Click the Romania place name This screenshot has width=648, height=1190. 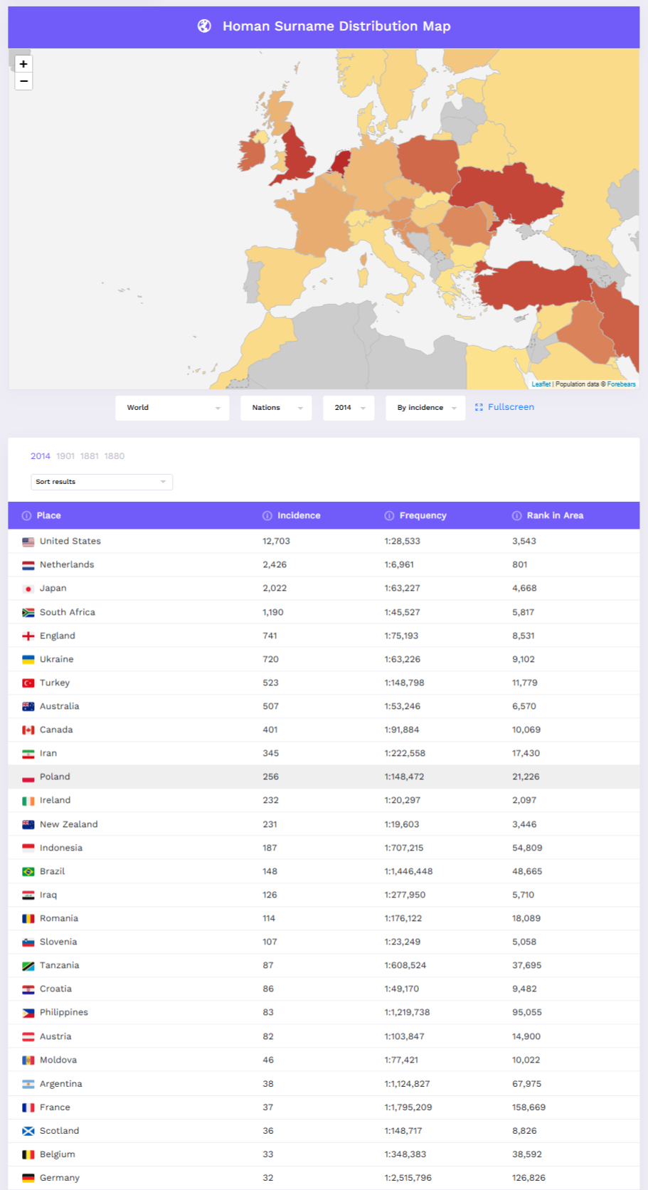(59, 918)
